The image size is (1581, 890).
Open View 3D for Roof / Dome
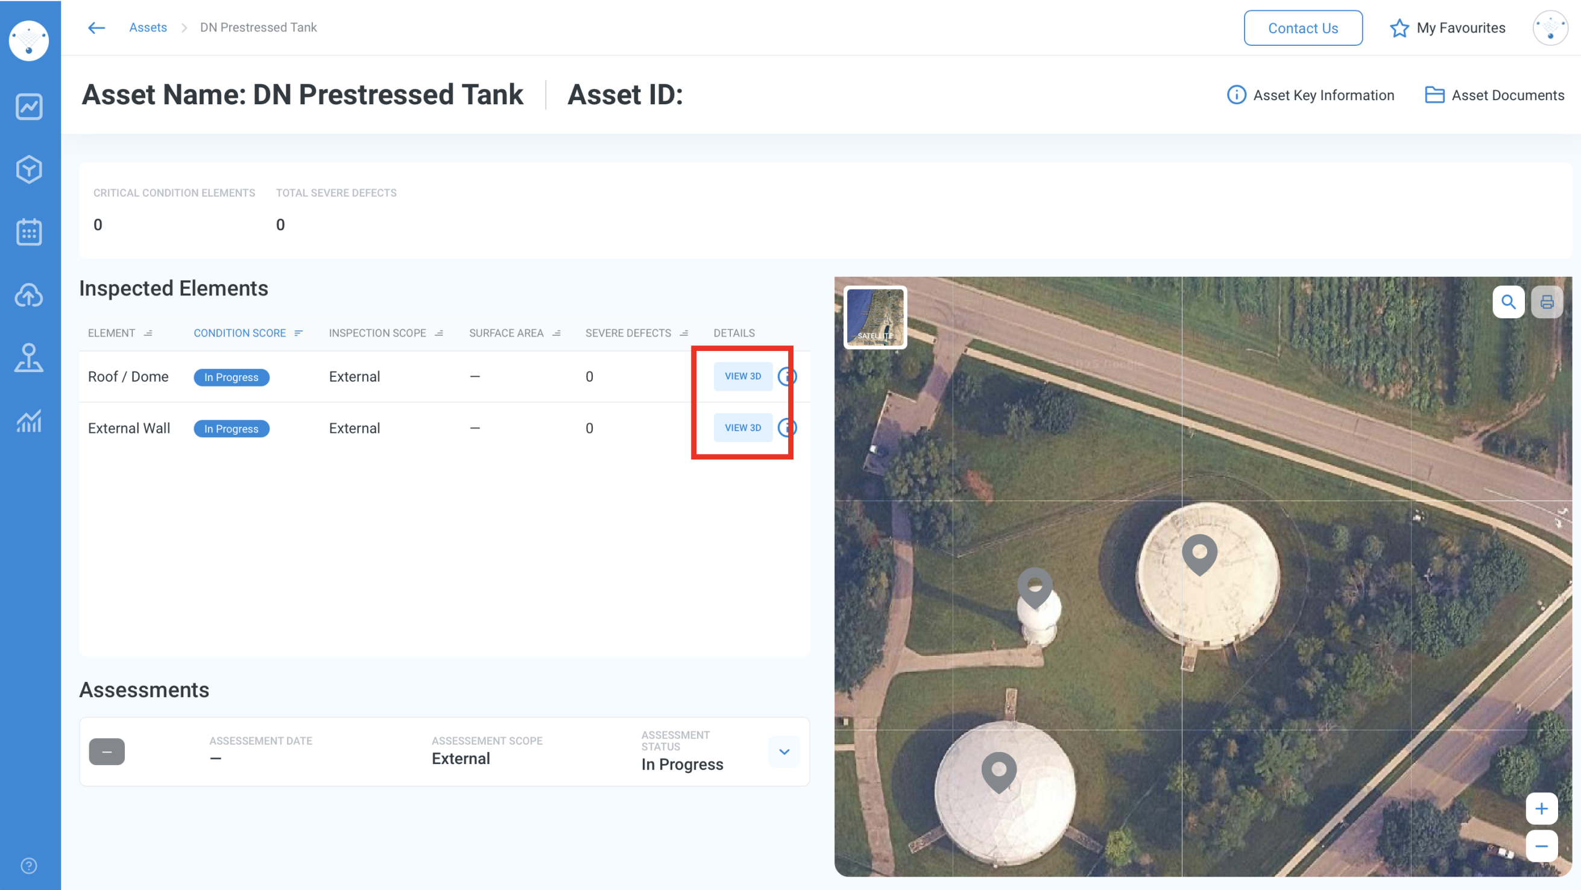(x=743, y=376)
